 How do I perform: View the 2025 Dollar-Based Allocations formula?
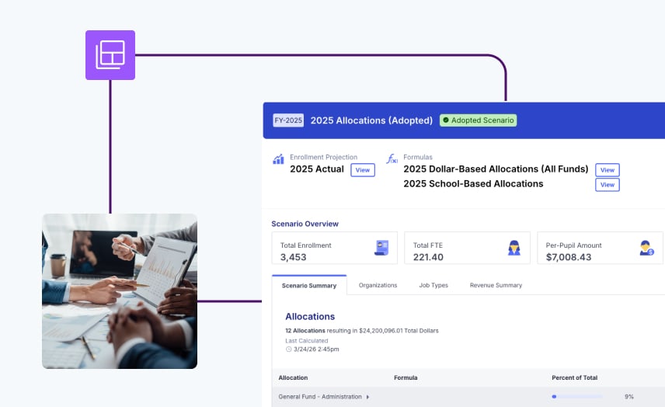pyautogui.click(x=608, y=170)
